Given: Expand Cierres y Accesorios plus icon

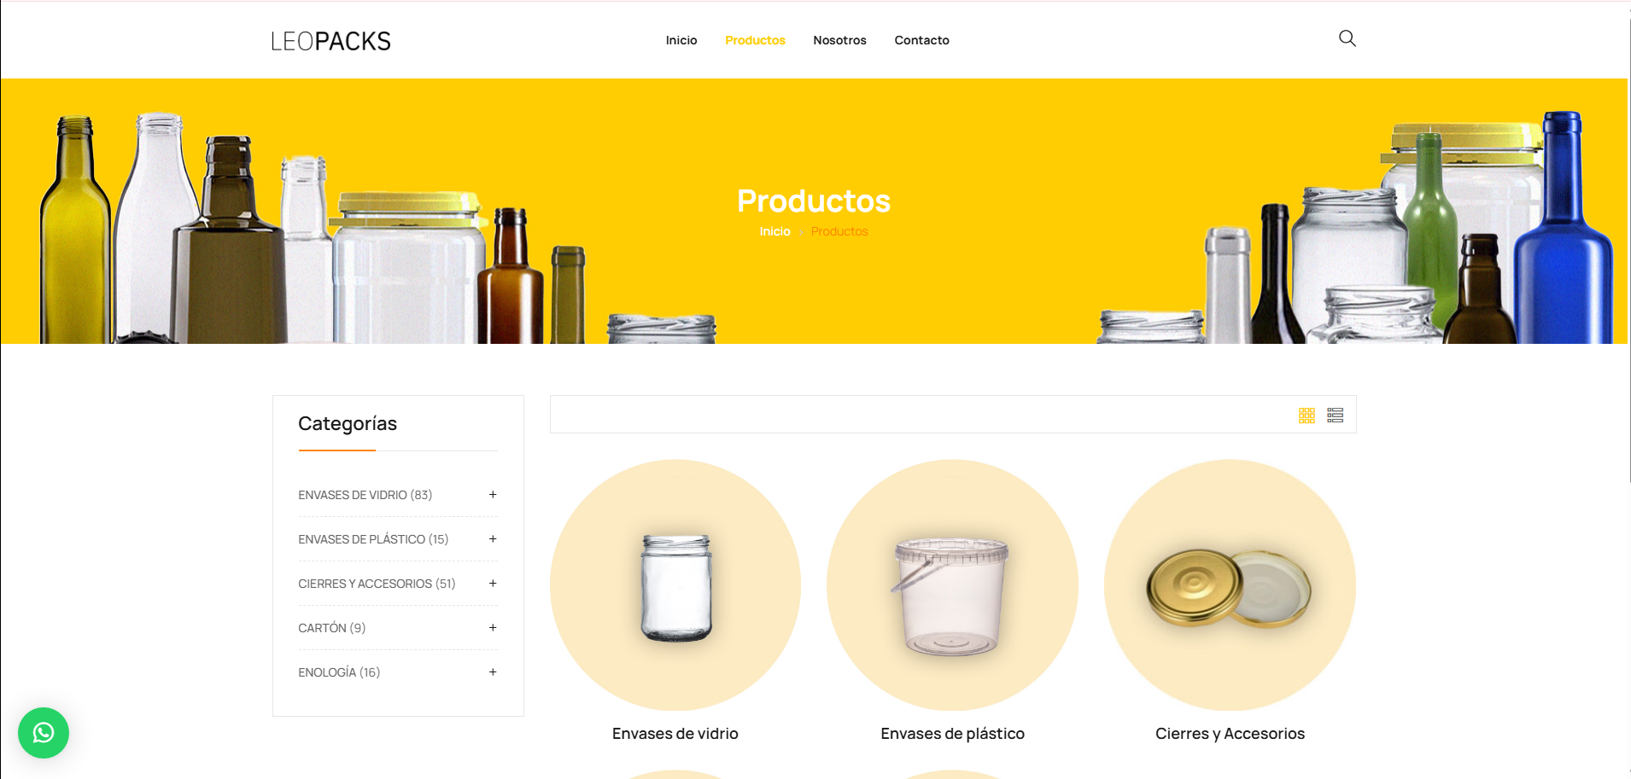Looking at the screenshot, I should click(493, 584).
